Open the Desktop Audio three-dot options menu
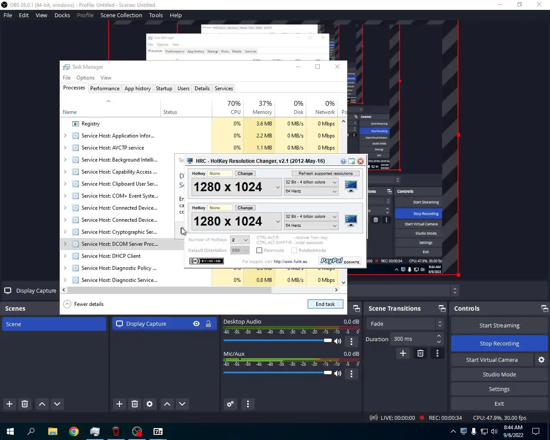 coord(351,342)
